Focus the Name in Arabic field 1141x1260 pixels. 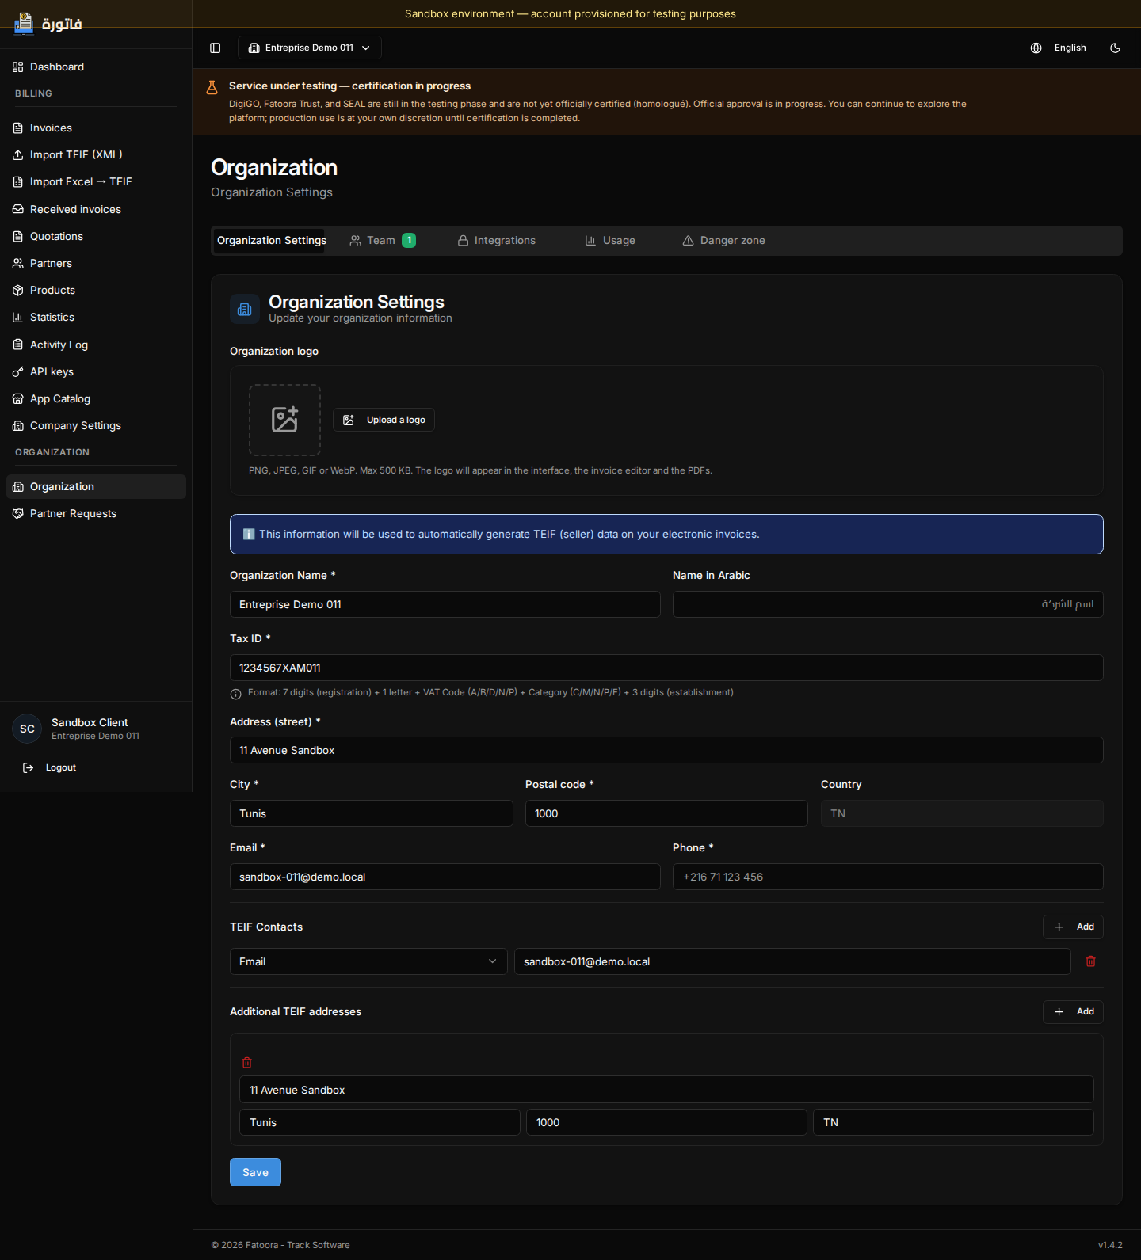coord(887,604)
